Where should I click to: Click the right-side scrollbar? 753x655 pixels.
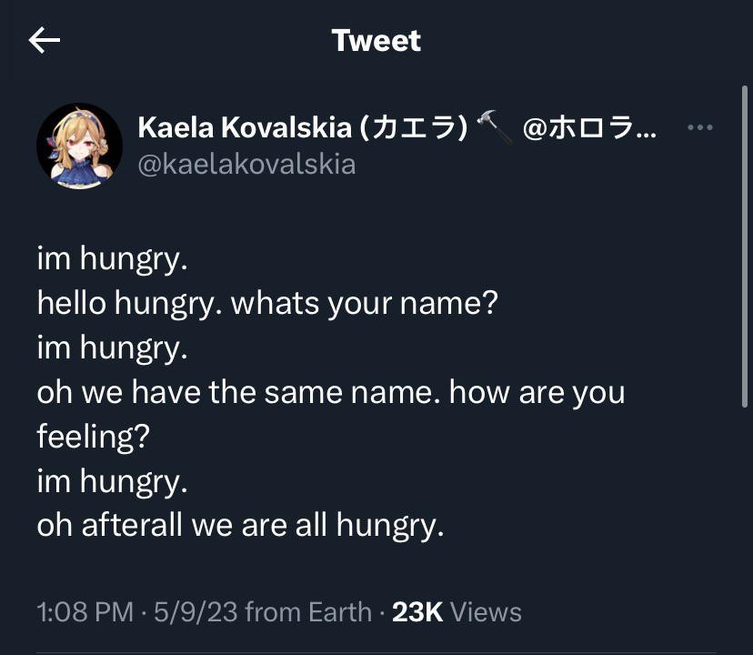click(745, 246)
